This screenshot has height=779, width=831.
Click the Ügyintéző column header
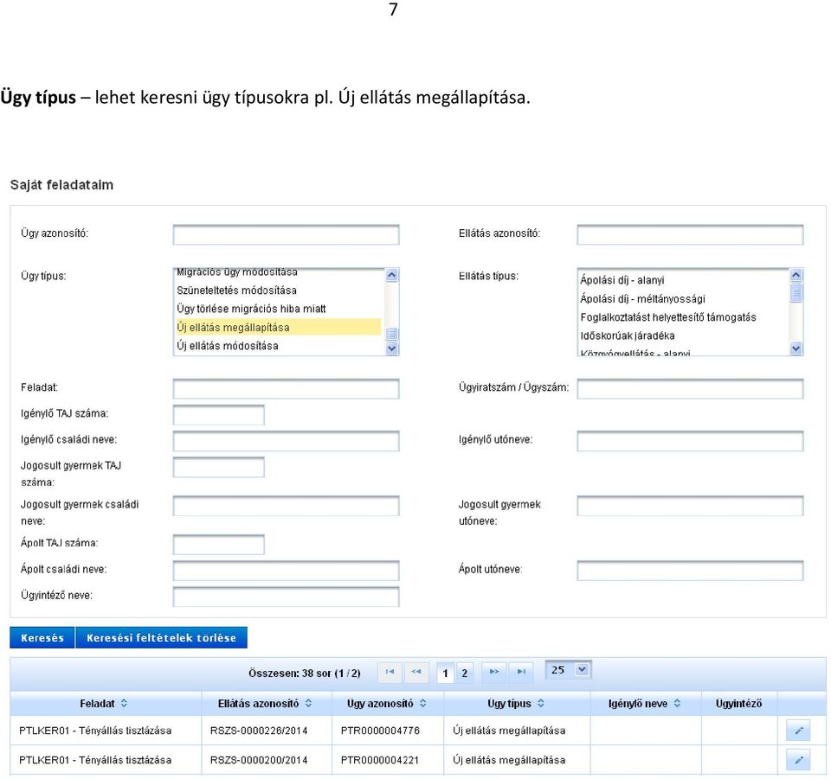tap(738, 703)
